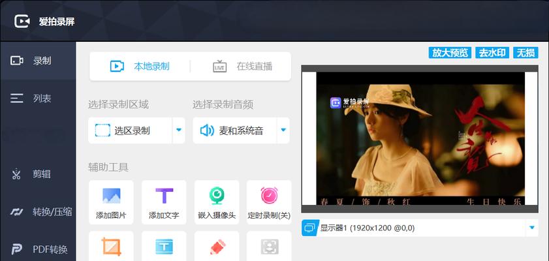Click the 无损 button

[x=525, y=53]
